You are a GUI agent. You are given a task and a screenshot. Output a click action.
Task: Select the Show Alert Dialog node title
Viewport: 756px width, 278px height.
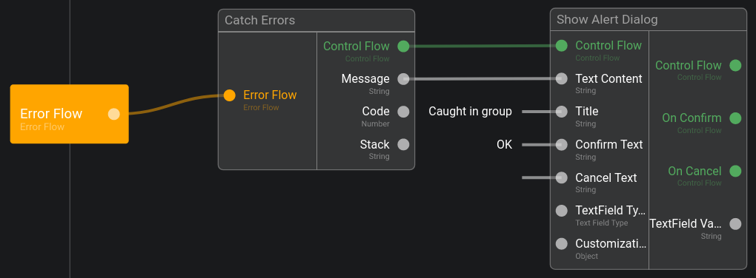tap(607, 20)
